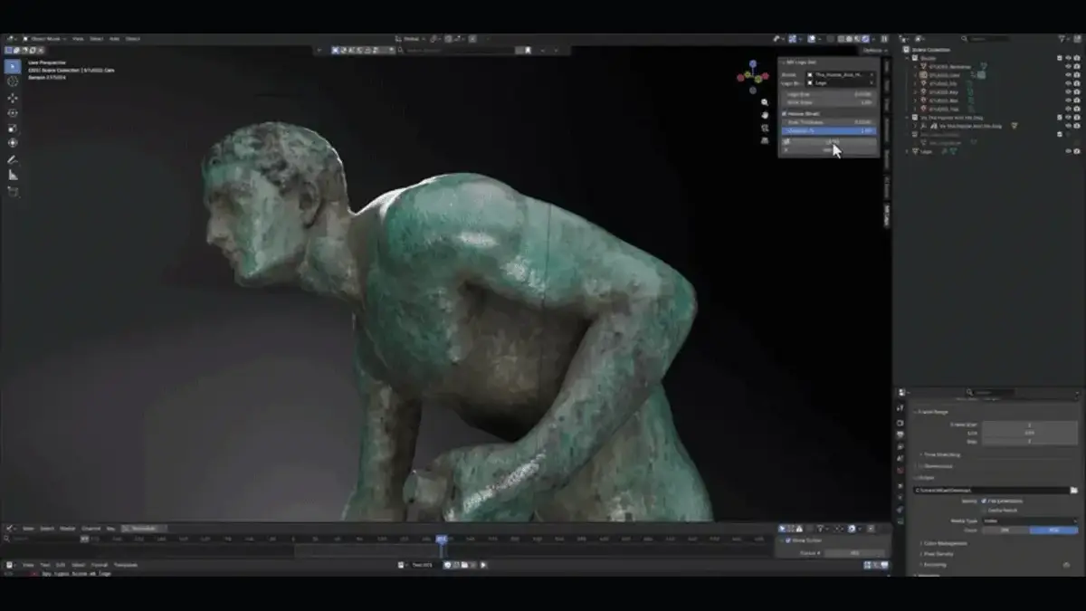Select the Rotate tool

(13, 113)
